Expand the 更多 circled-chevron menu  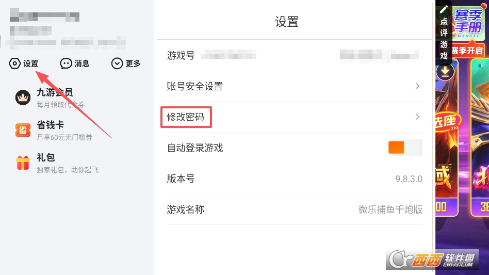point(117,63)
